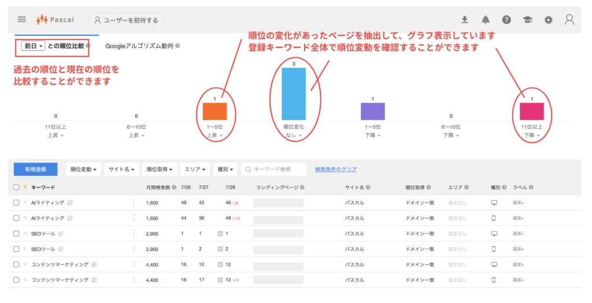The height and width of the screenshot is (303, 592).
Task: Click mobile device icon in AIライティング (-12) row
Action: (x=494, y=218)
